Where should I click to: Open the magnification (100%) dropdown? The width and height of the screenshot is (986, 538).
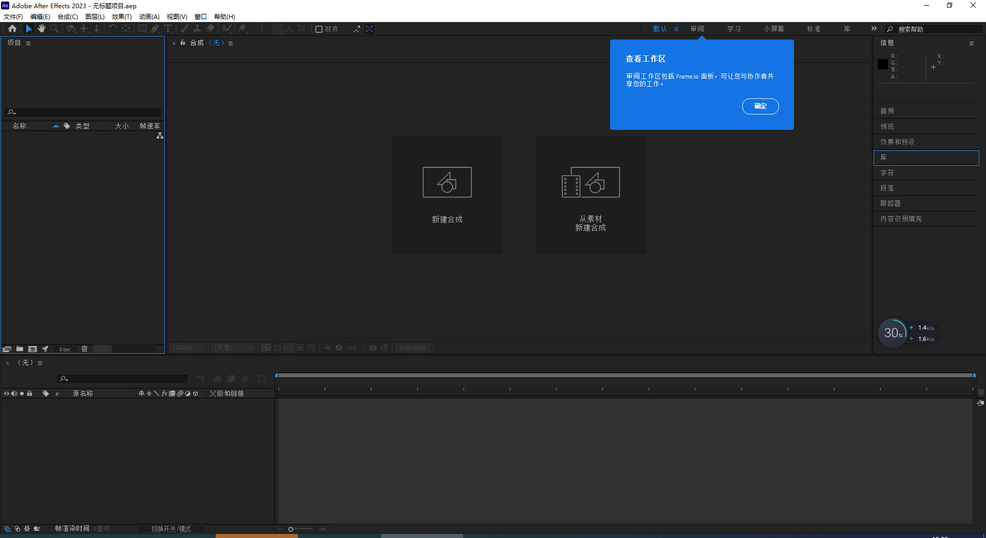tap(188, 348)
